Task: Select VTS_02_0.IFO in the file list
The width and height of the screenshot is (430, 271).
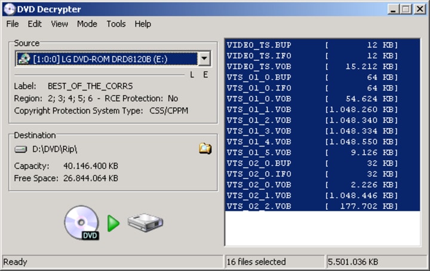Action: [322, 174]
